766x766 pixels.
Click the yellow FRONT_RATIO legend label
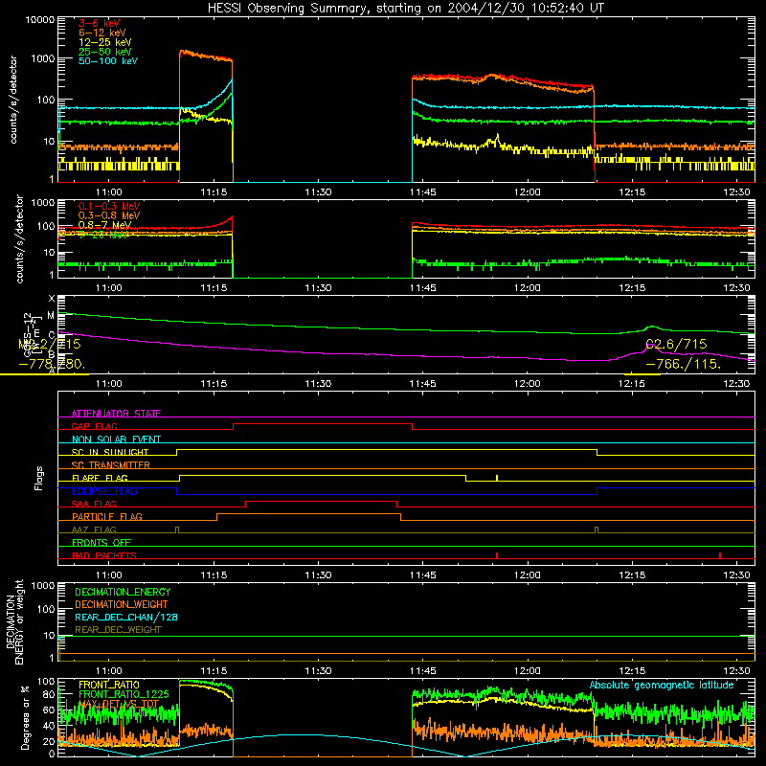click(x=109, y=685)
